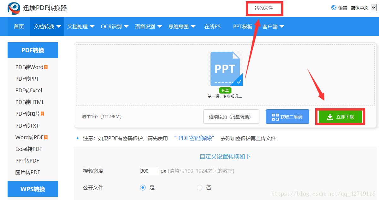Image resolution: width=379 pixels, height=200 pixels.
Task: Open the 简体中文 language dropdown arrow
Action: coord(373,8)
